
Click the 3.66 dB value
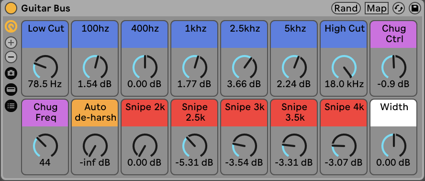pos(245,84)
